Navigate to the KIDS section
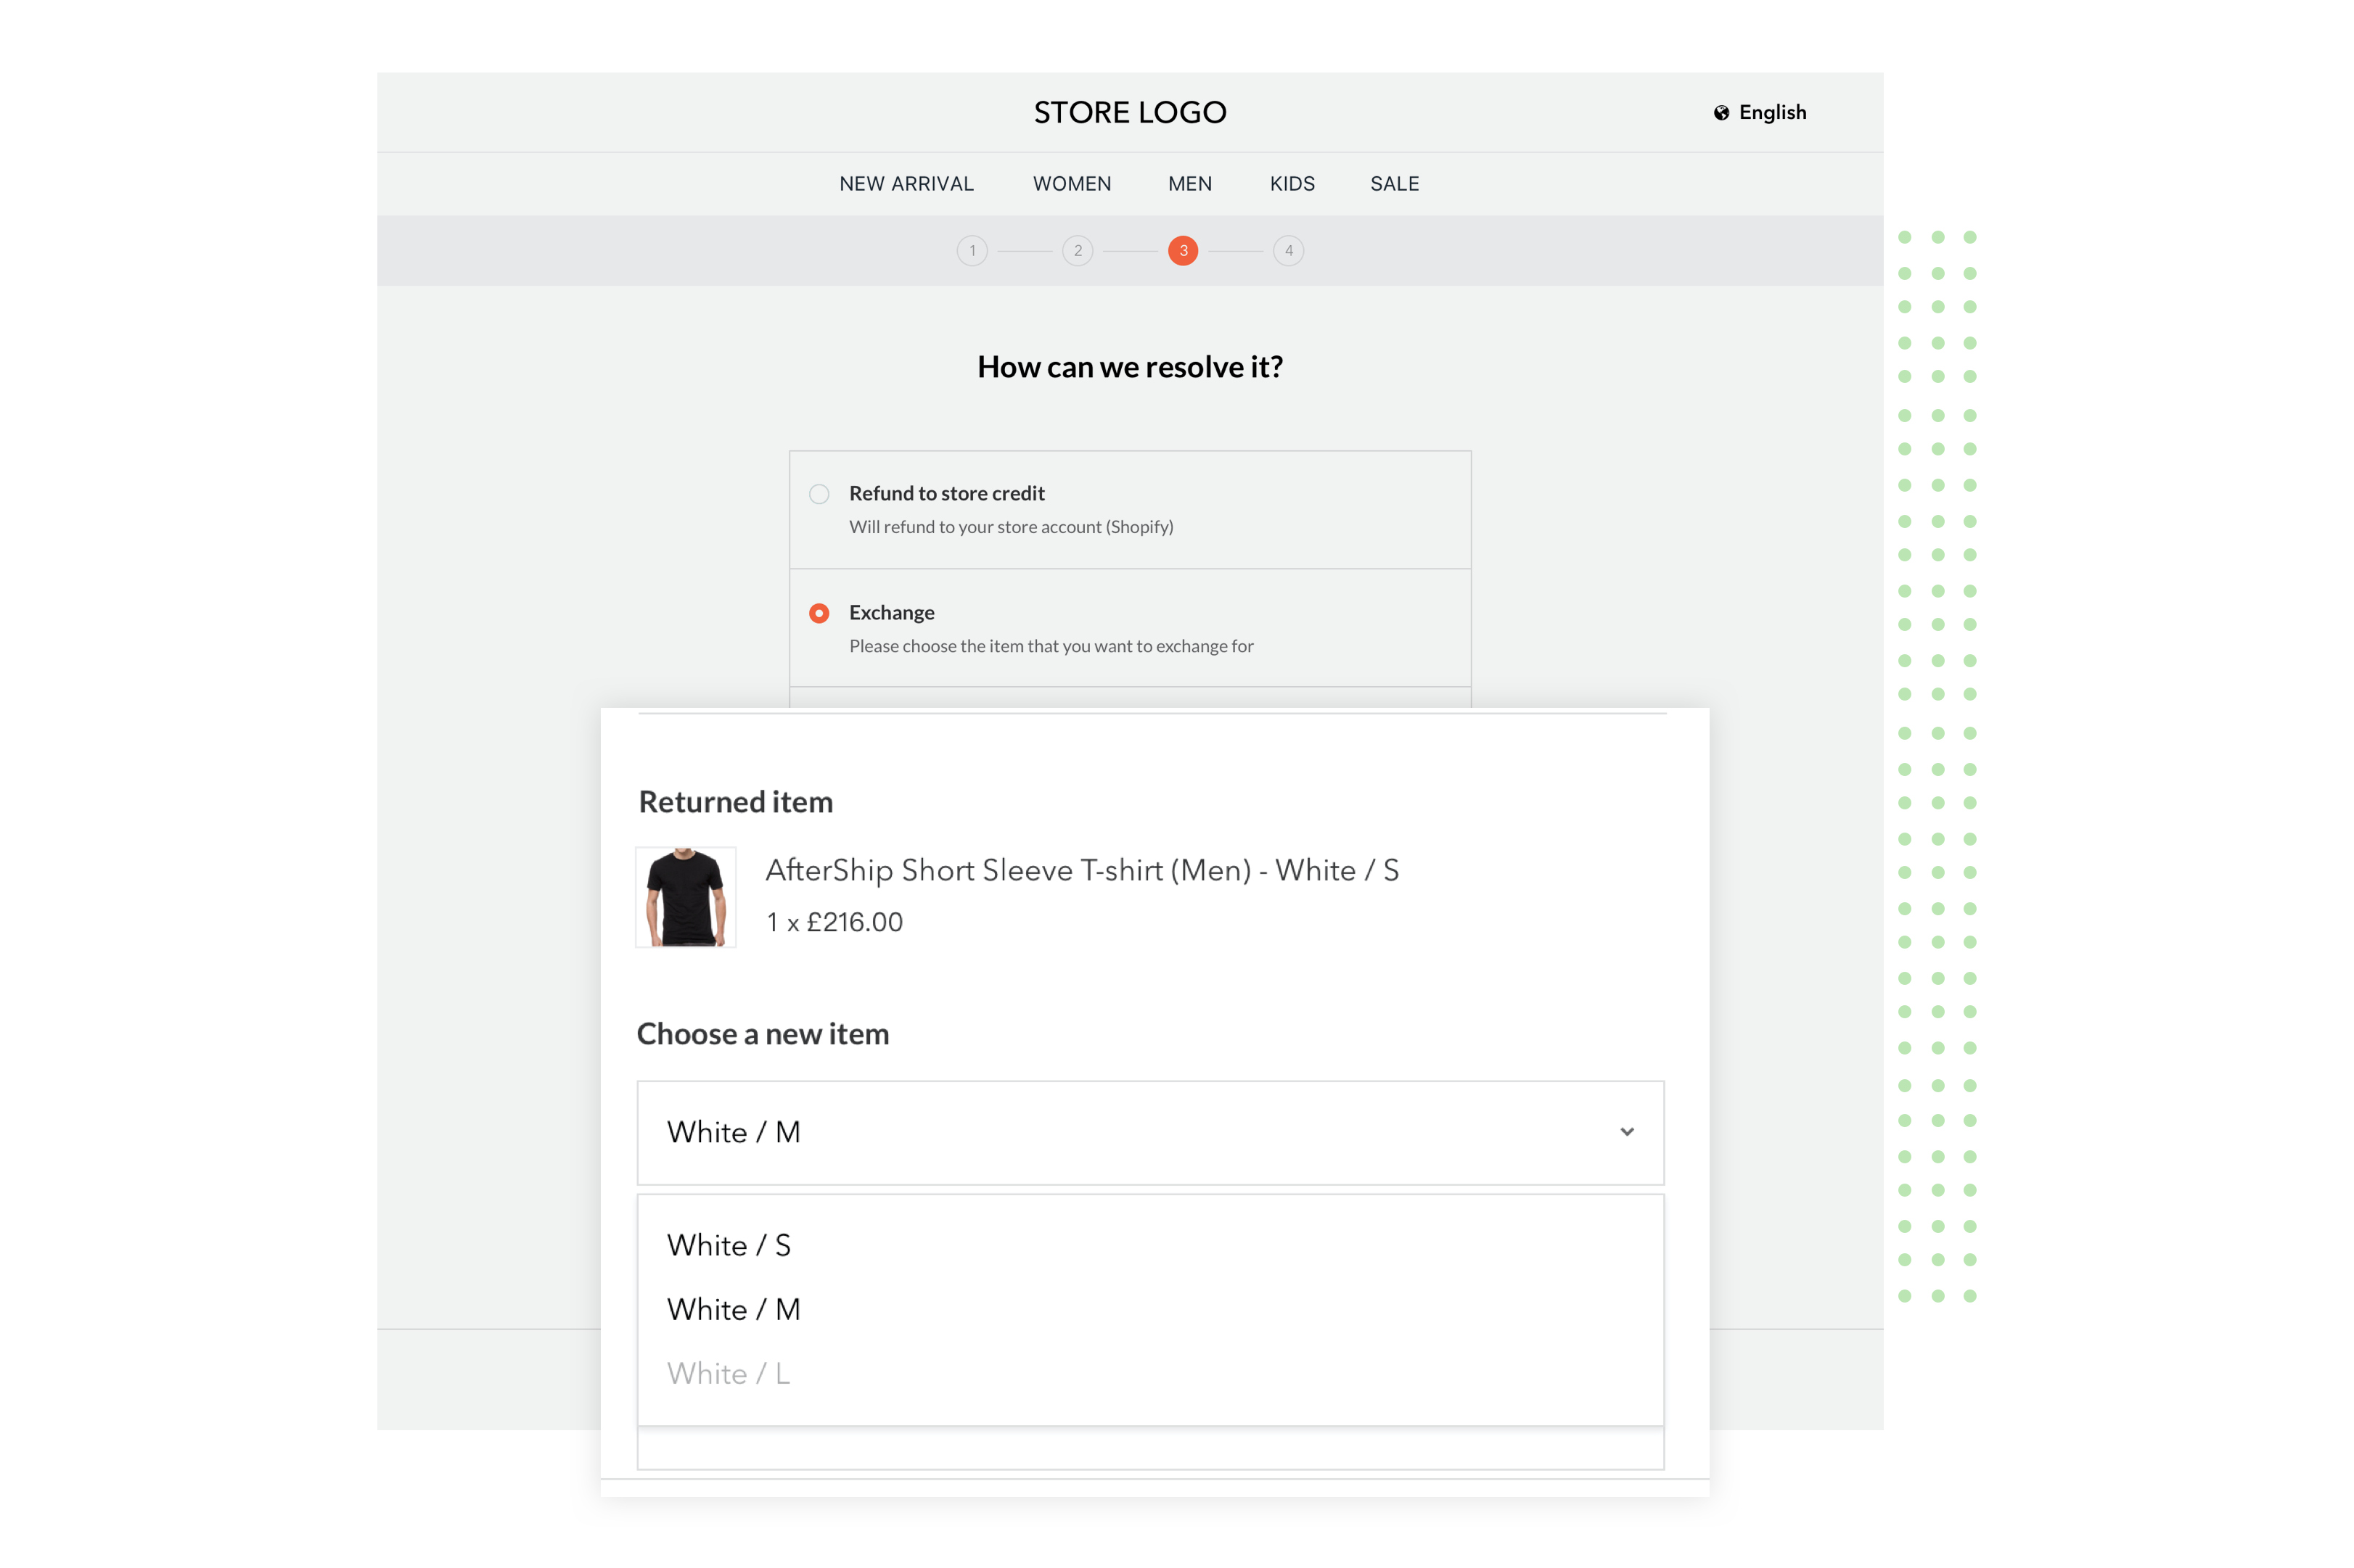The height and width of the screenshot is (1568, 2354). (x=1292, y=184)
